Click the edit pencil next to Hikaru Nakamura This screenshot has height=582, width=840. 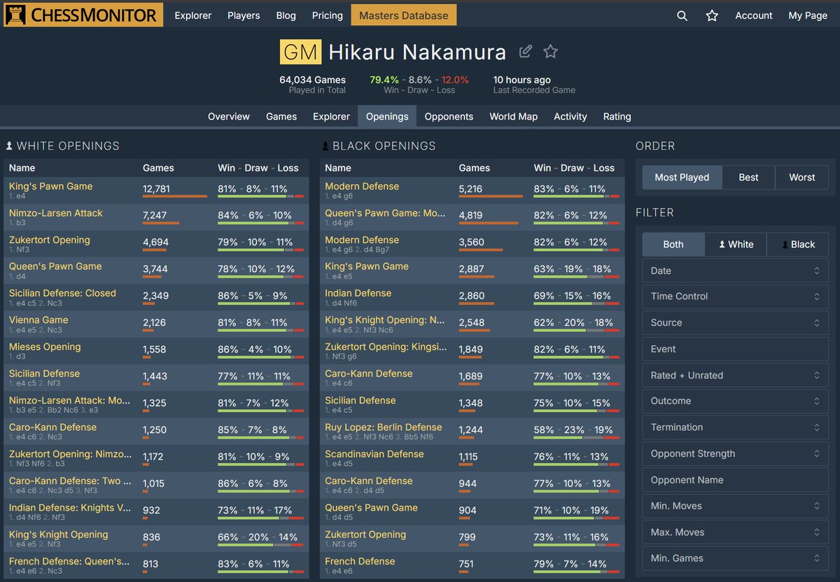point(526,52)
